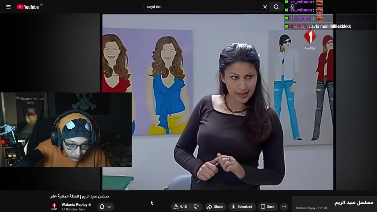Click the playlist title مسلسل صيد الريم
377x212 pixels.
click(x=354, y=203)
